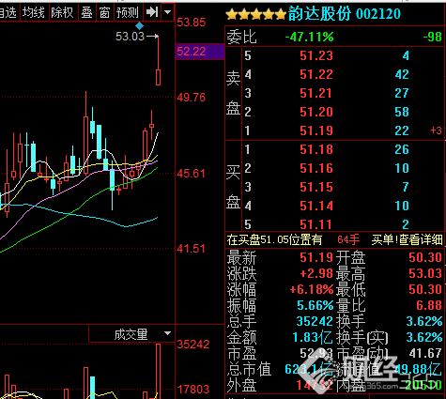Click the 预测 forecast toolbar button
Viewport: 446px width, 399px height.
click(x=128, y=12)
